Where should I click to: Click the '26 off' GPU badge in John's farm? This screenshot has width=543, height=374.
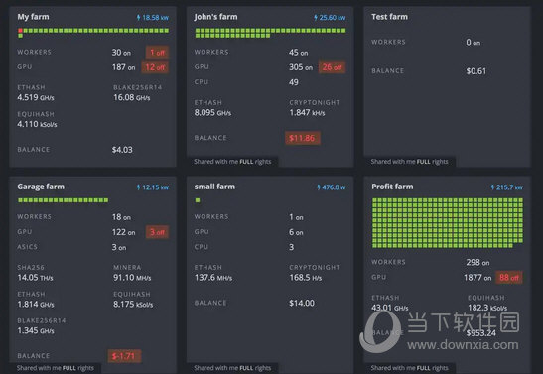[332, 67]
